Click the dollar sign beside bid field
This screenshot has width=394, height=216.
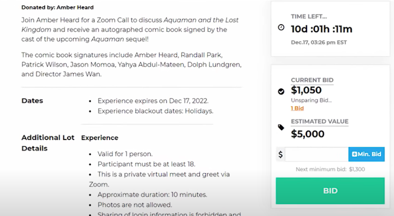coord(280,154)
